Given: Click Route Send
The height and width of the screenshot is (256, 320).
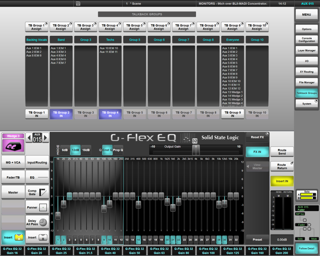Looking at the screenshot, I should point(282,152).
